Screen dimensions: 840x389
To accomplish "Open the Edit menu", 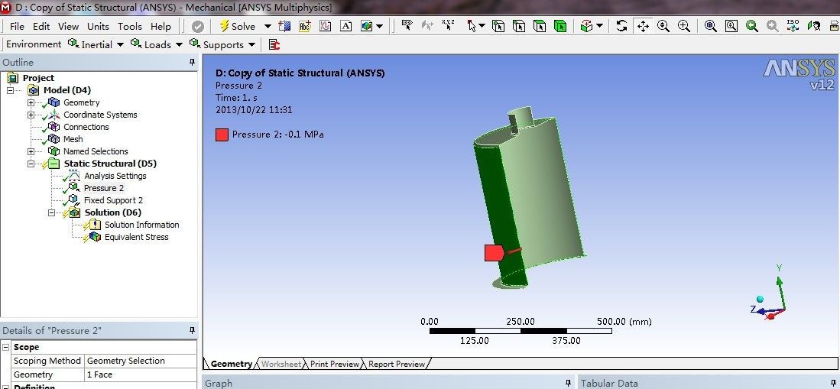I will click(x=41, y=26).
